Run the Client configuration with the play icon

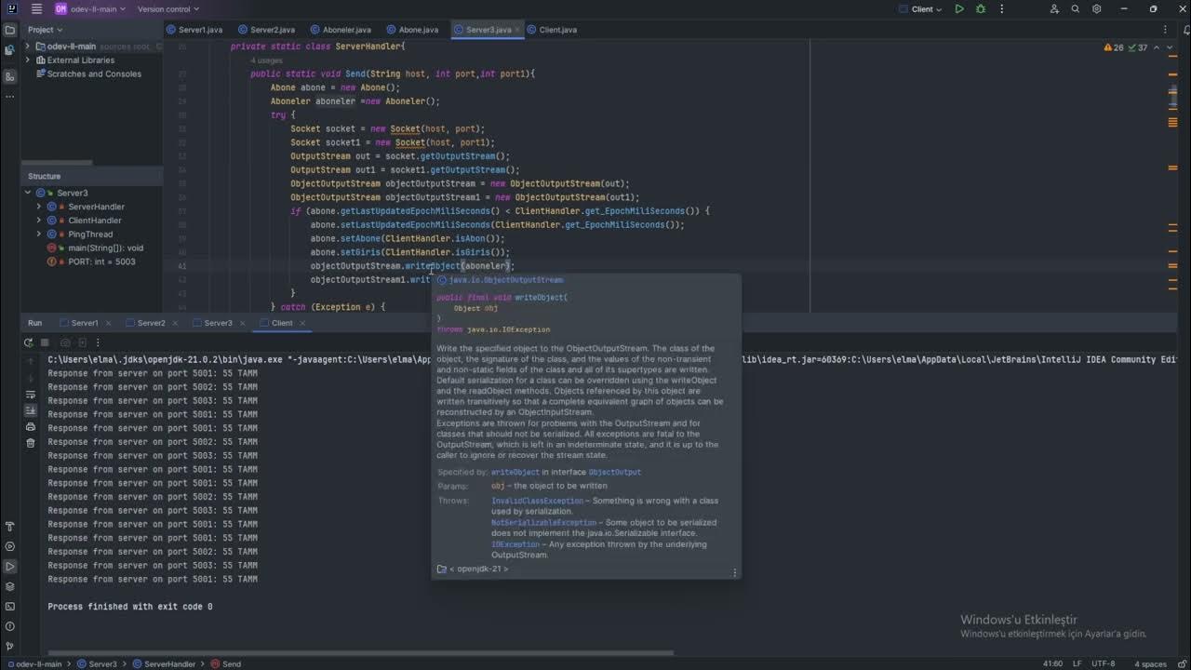click(959, 9)
